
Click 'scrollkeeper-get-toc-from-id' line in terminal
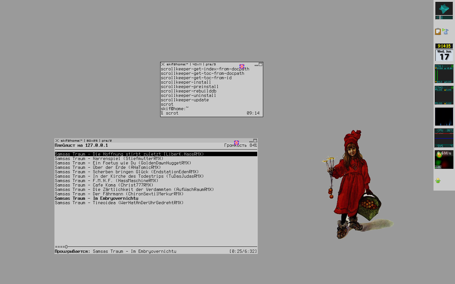click(196, 78)
